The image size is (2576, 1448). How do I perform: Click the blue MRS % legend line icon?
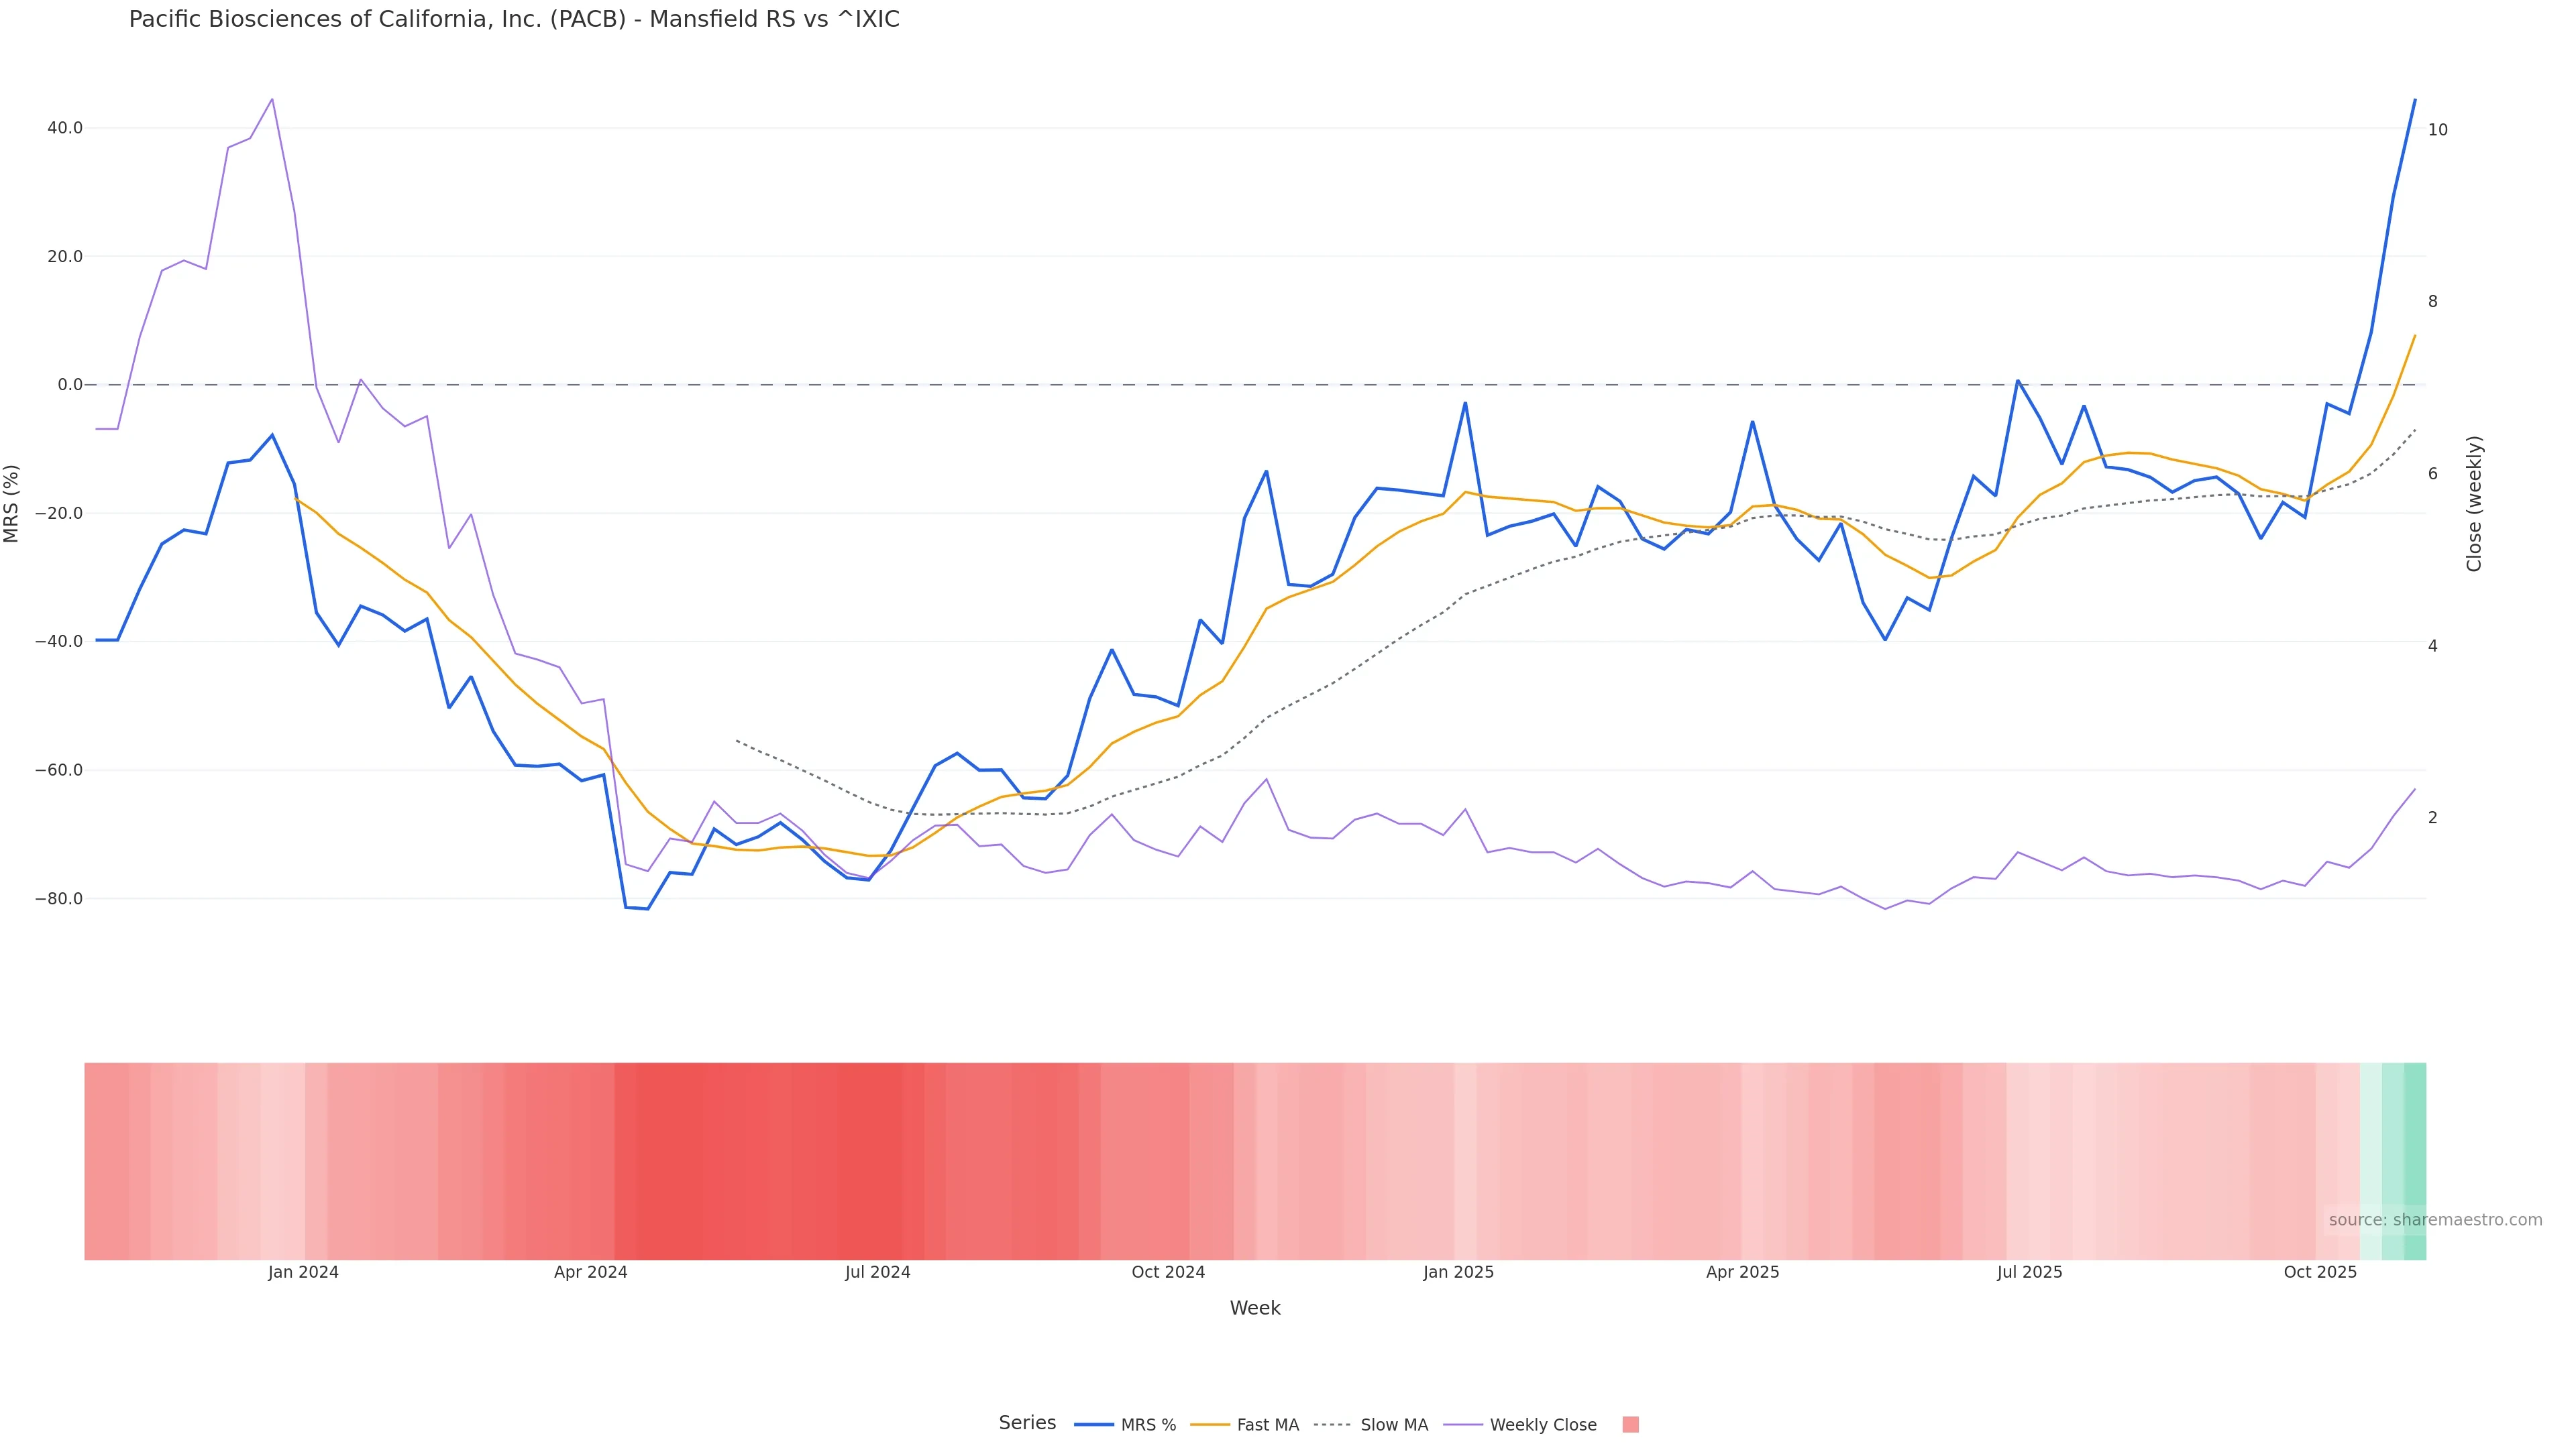click(1094, 1425)
